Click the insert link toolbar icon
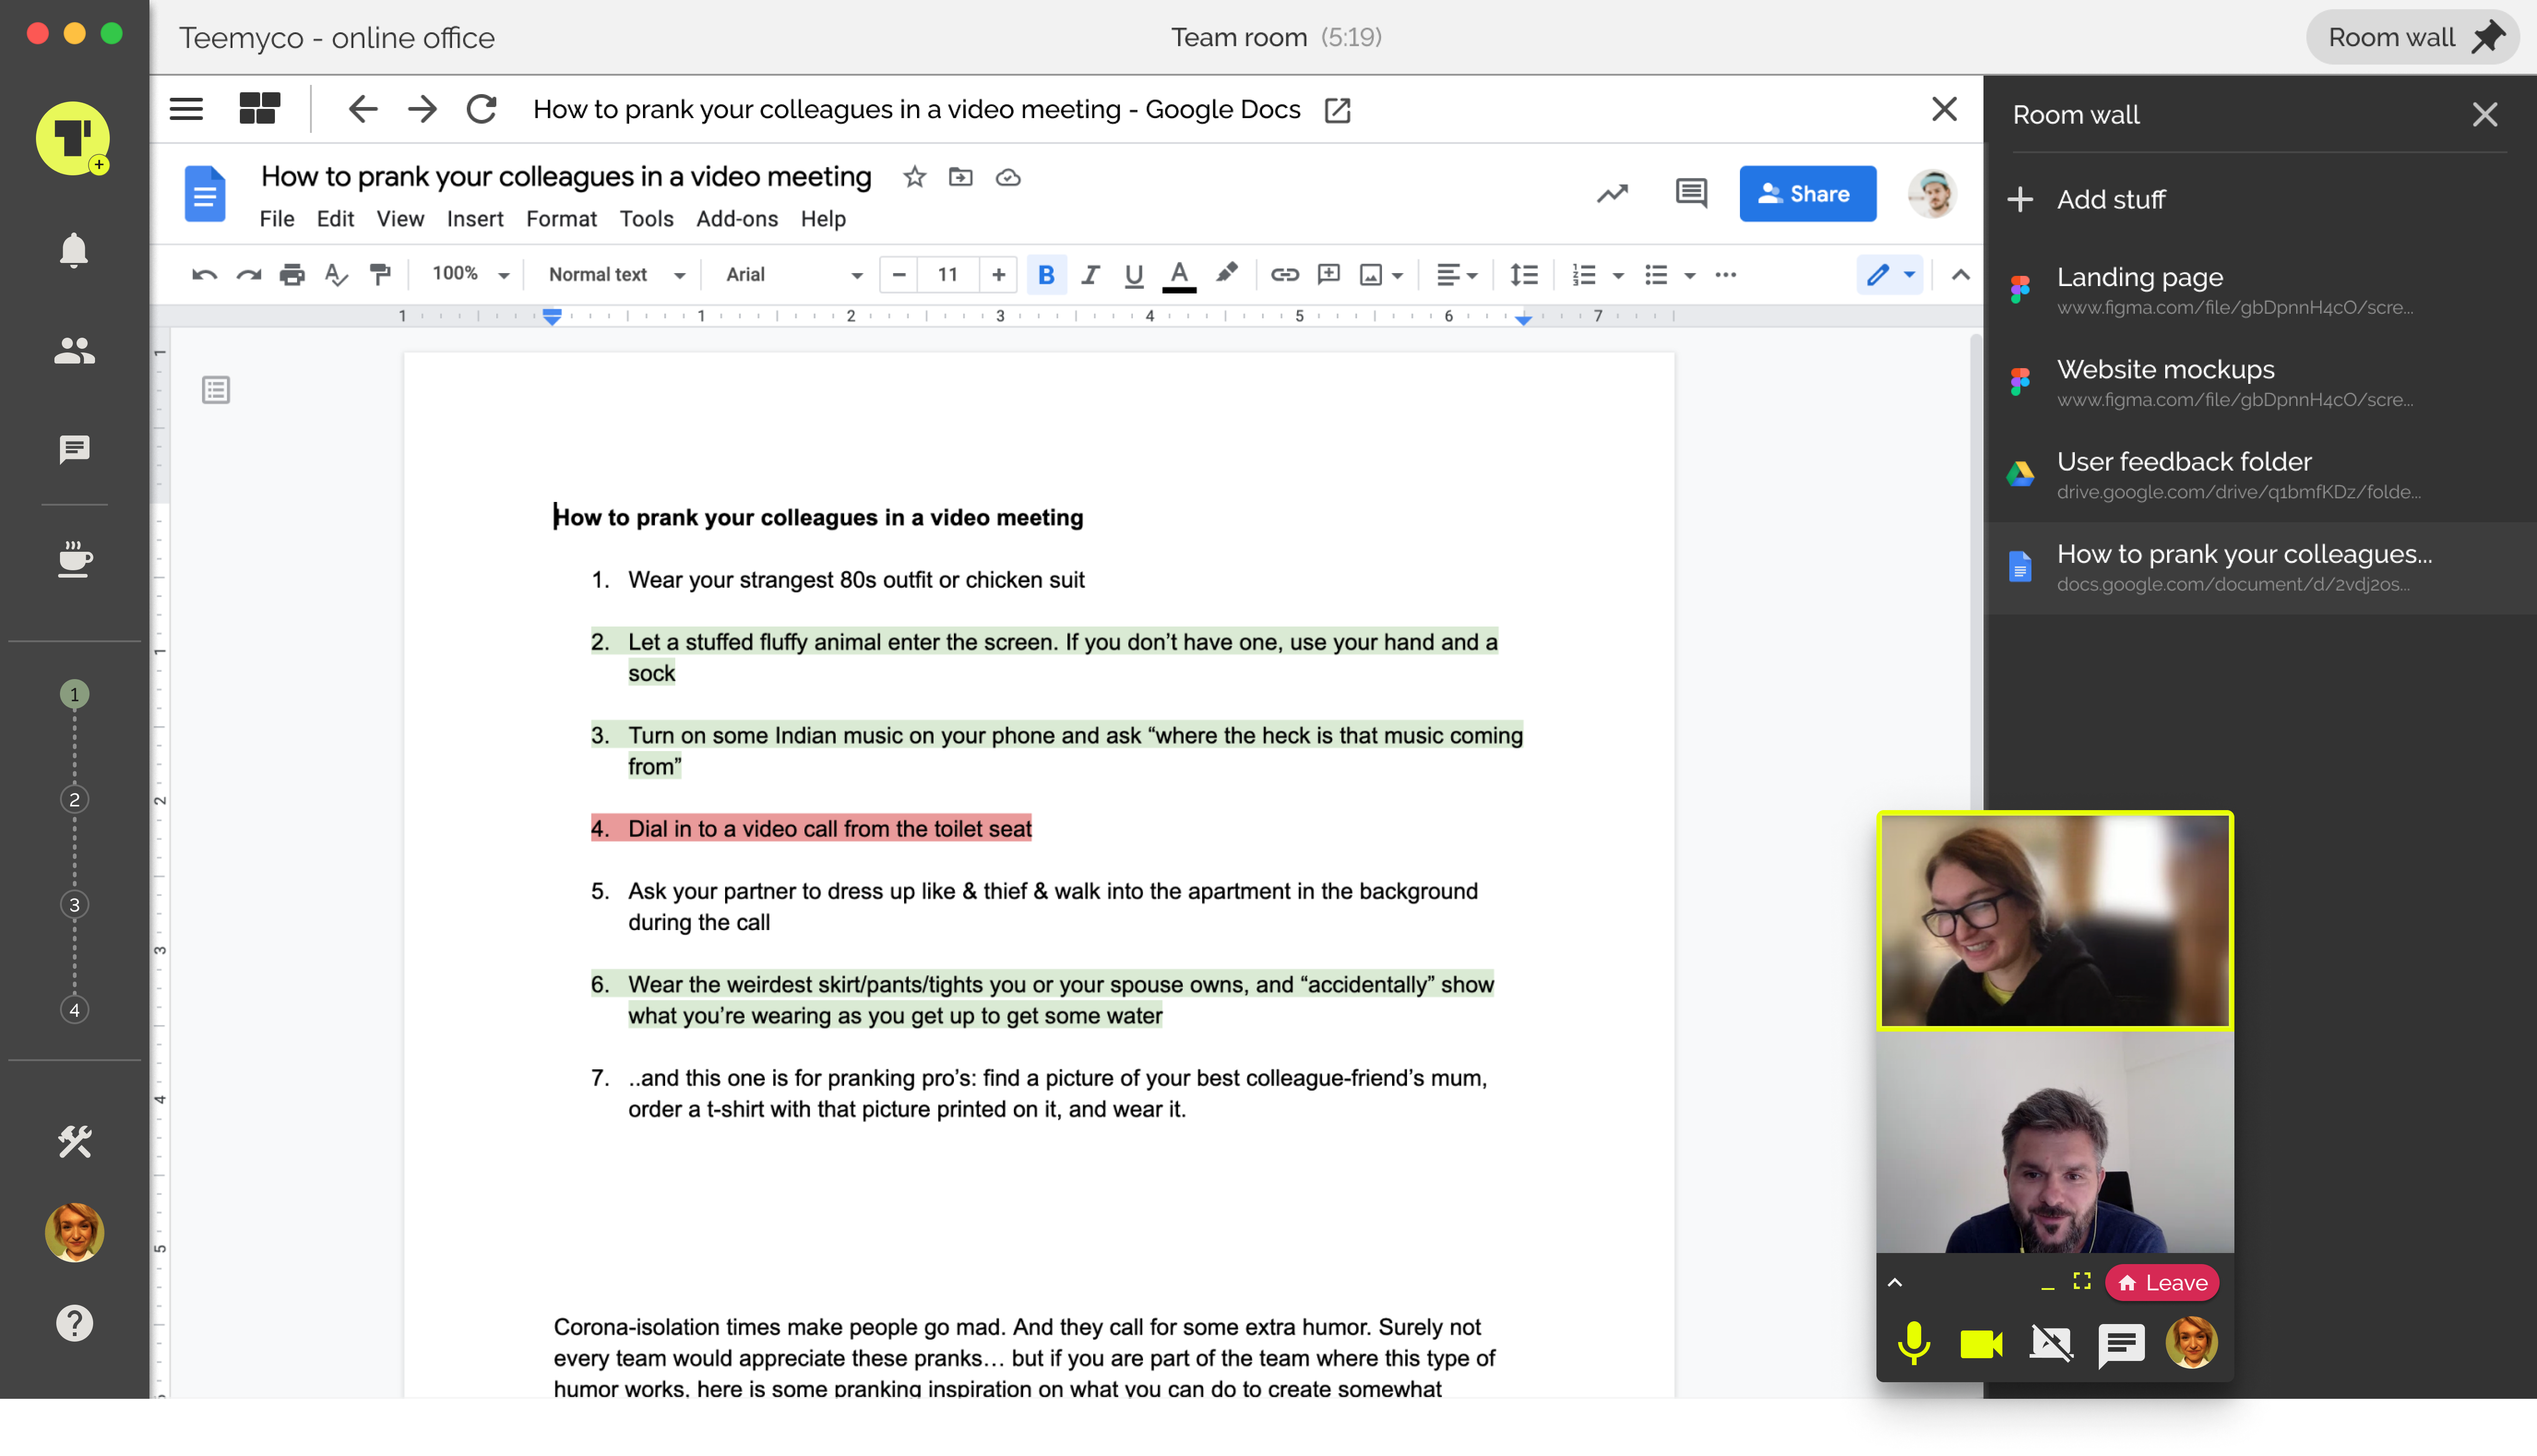Image resolution: width=2537 pixels, height=1456 pixels. [1284, 274]
